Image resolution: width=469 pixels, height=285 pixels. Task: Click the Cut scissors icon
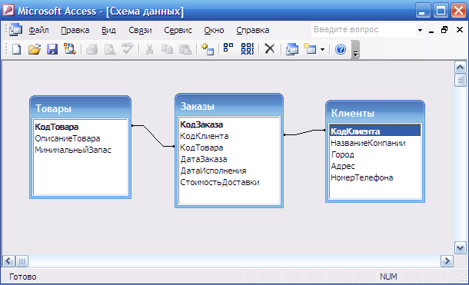(149, 48)
